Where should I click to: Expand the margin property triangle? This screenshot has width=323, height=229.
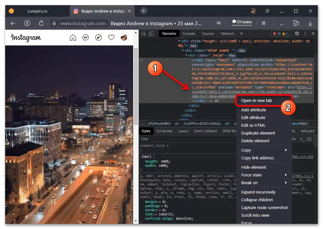(x=161, y=202)
